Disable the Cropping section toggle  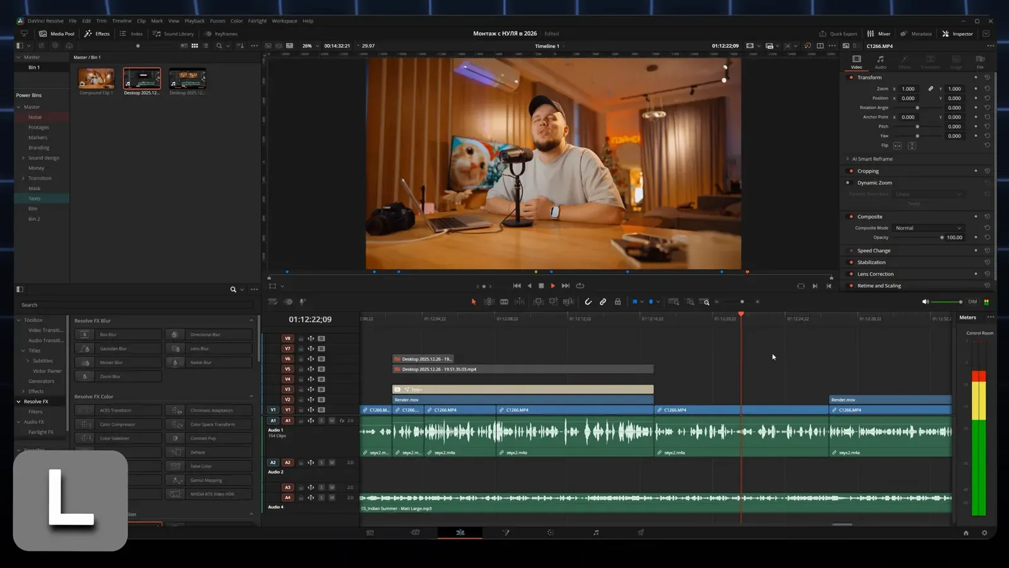click(x=851, y=171)
